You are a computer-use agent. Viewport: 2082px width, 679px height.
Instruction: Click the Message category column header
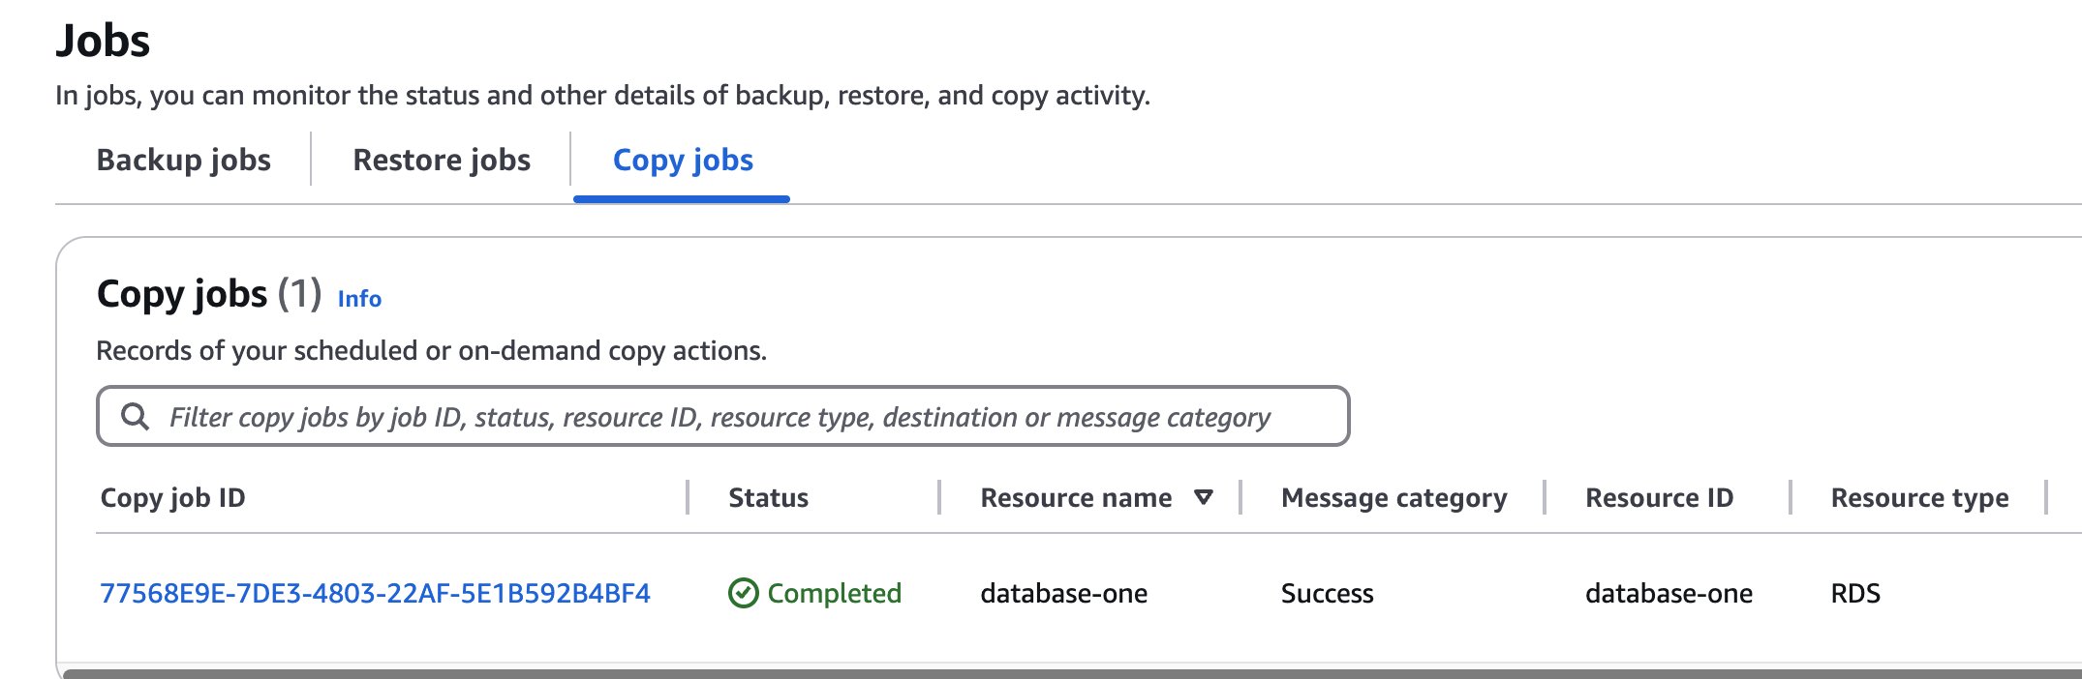tap(1393, 497)
